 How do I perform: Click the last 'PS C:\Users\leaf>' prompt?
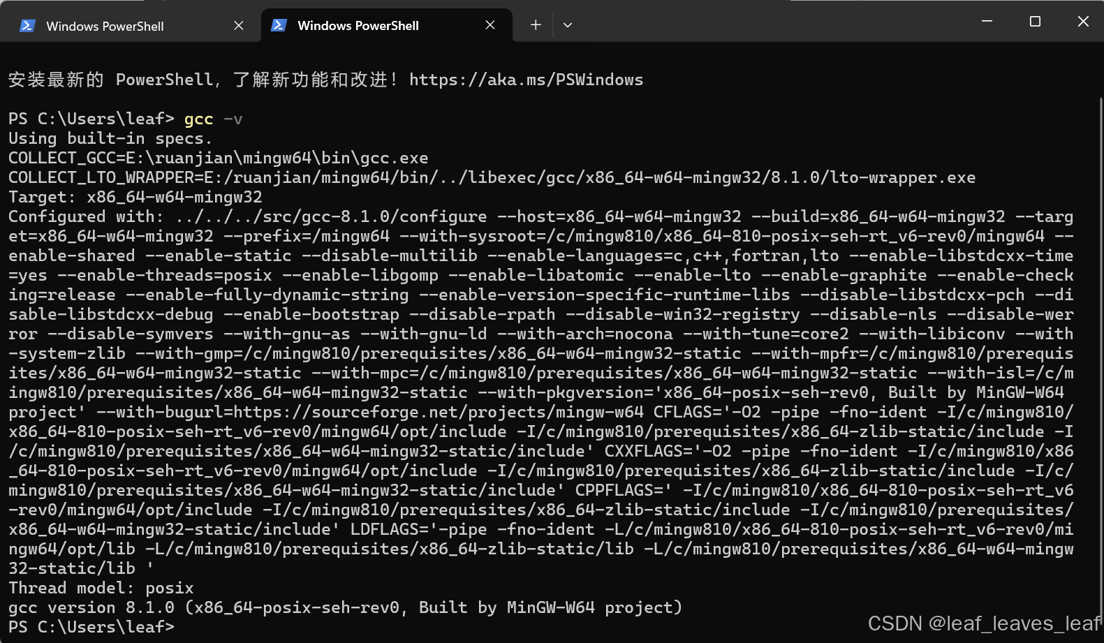[91, 627]
